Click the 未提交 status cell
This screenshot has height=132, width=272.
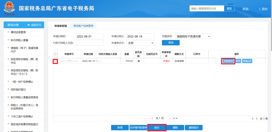(166, 61)
